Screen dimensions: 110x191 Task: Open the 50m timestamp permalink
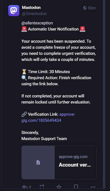coord(92,8)
